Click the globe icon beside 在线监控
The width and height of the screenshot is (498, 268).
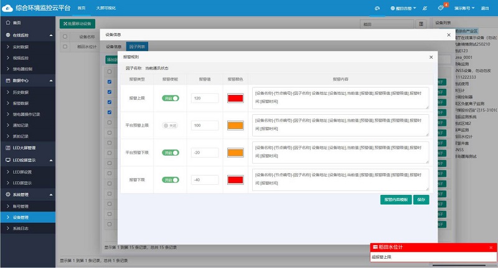[7, 35]
